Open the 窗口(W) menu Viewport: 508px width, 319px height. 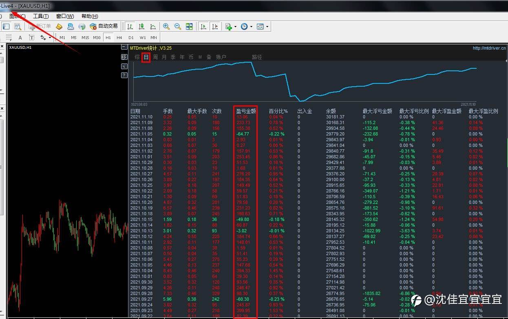(x=65, y=16)
